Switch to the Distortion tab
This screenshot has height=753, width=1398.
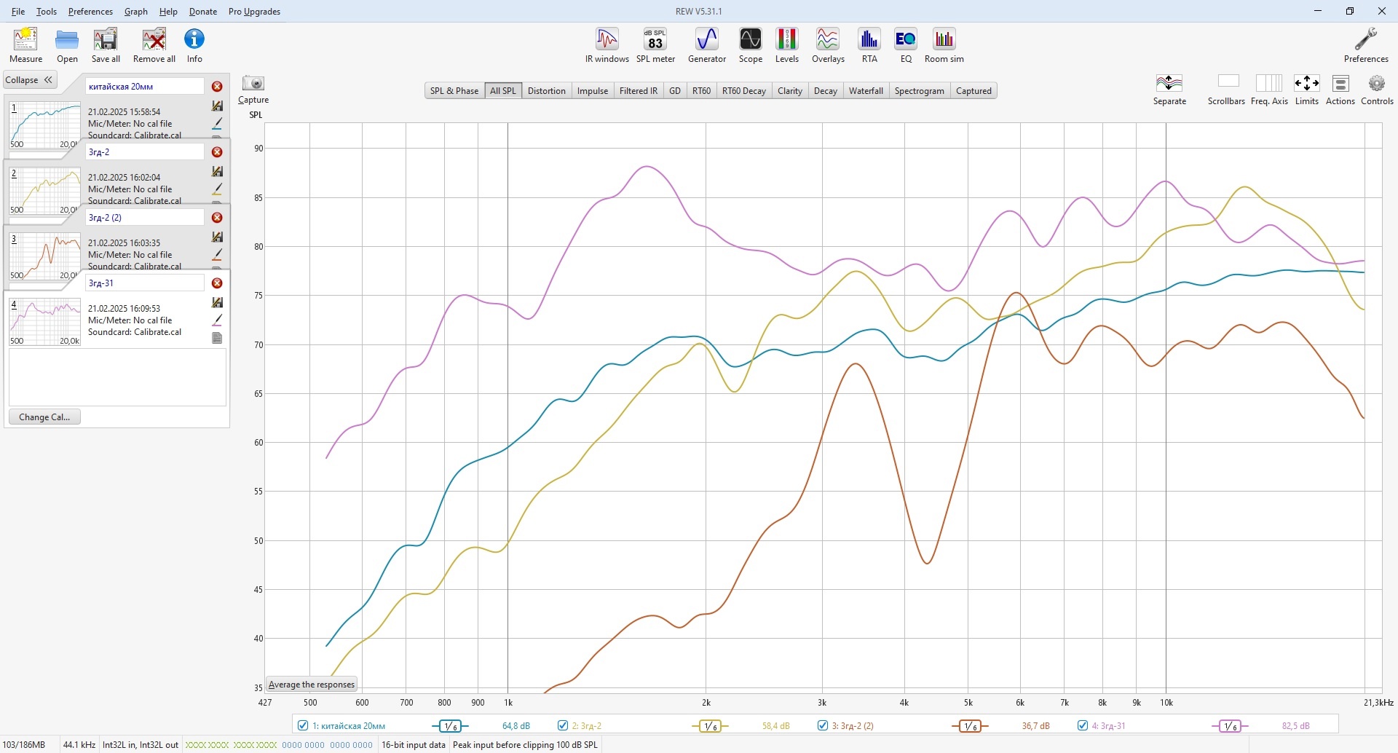click(547, 91)
